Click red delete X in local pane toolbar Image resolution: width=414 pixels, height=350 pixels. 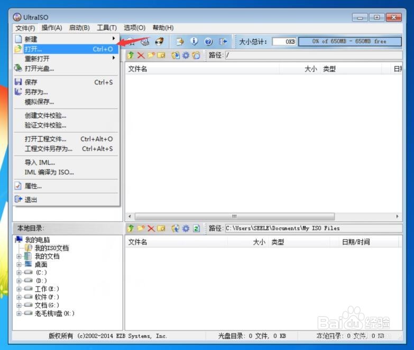tap(151, 228)
